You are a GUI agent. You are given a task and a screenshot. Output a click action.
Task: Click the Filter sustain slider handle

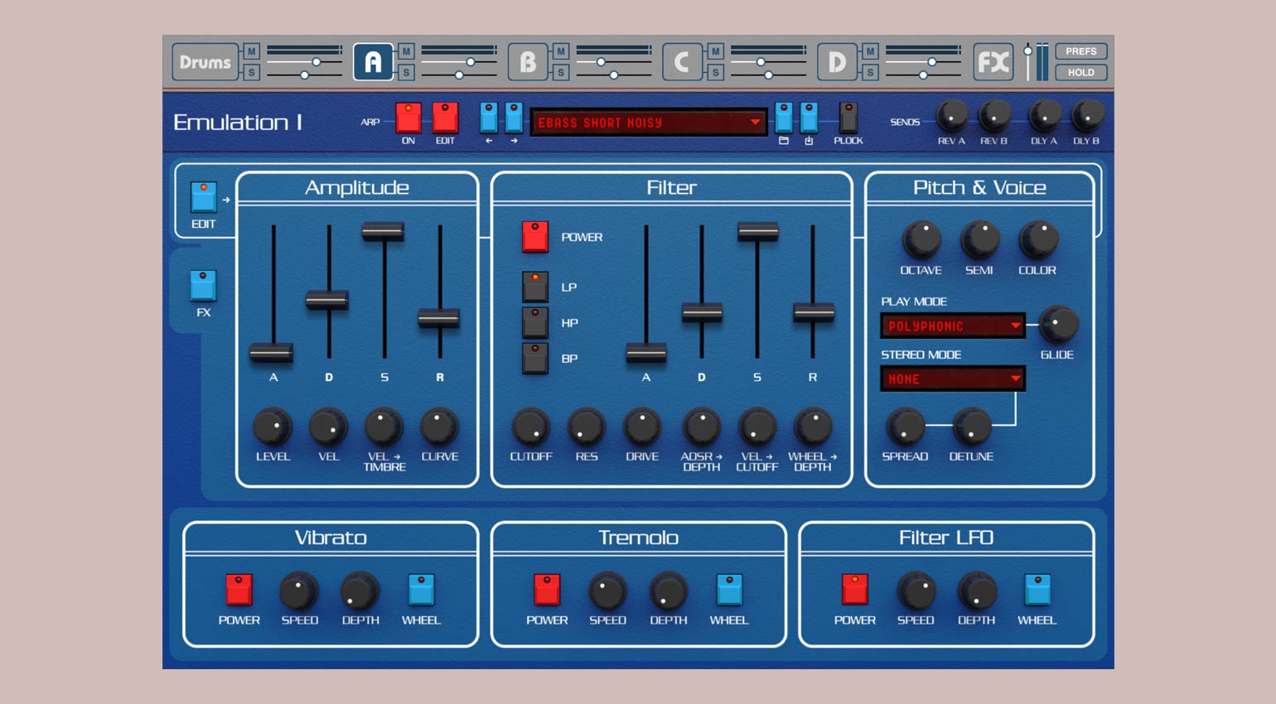pyautogui.click(x=757, y=231)
